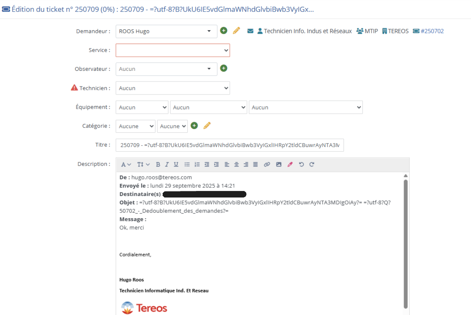Expand the Technicien dropdown
The height and width of the screenshot is (315, 471).
(173, 88)
